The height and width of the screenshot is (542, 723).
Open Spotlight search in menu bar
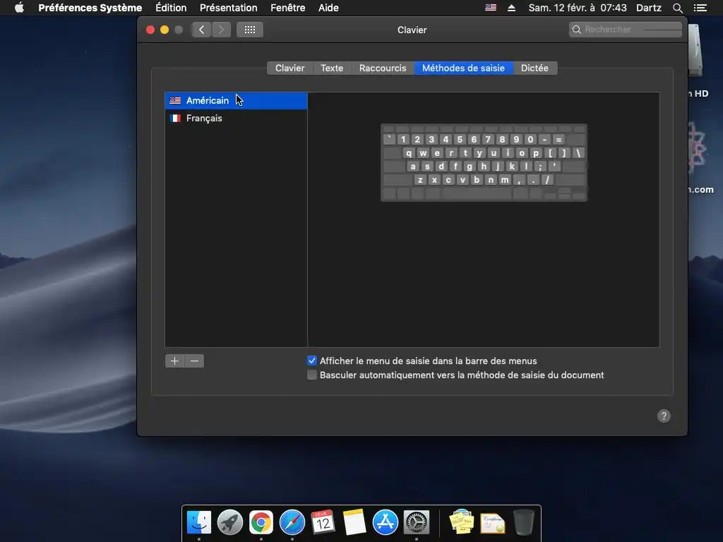click(677, 8)
